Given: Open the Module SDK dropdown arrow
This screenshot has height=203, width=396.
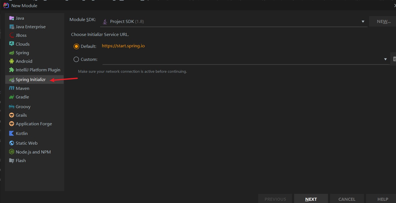Looking at the screenshot, I should point(363,22).
